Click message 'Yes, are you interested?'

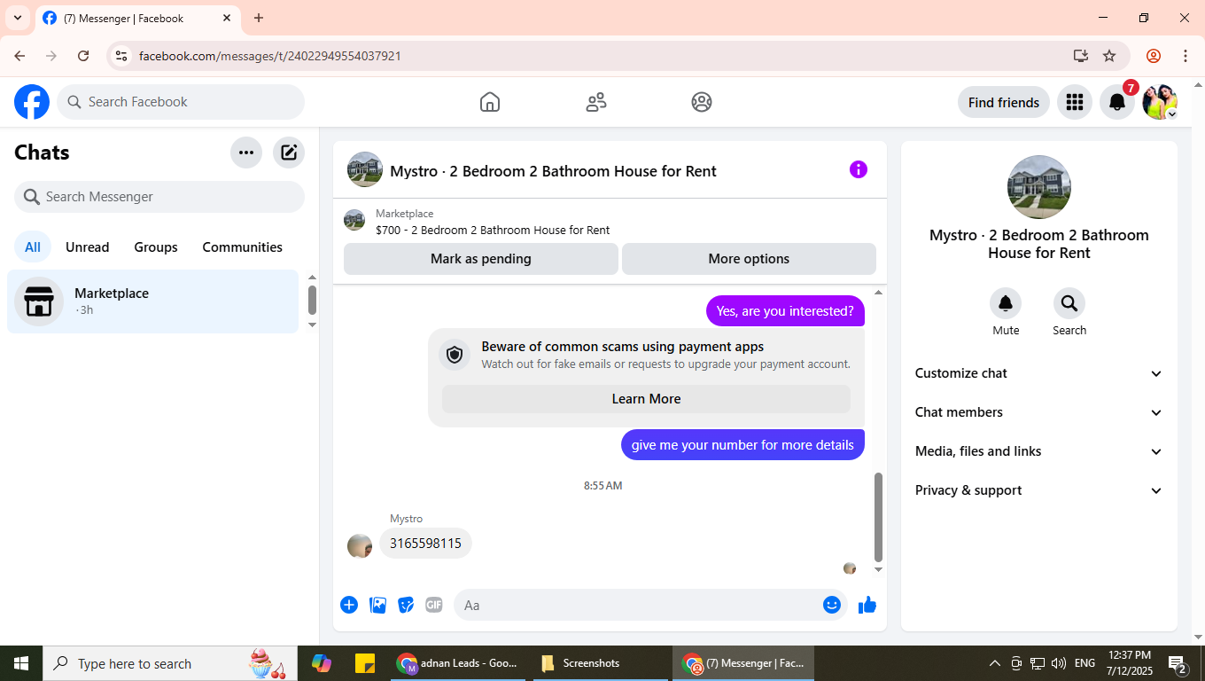tap(785, 311)
